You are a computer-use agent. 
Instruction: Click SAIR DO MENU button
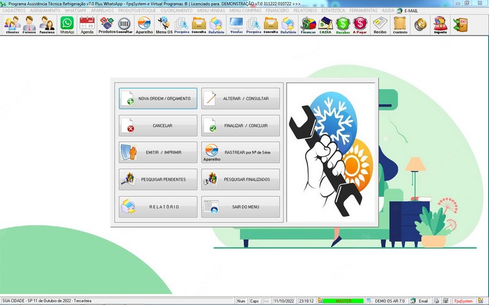pos(240,207)
